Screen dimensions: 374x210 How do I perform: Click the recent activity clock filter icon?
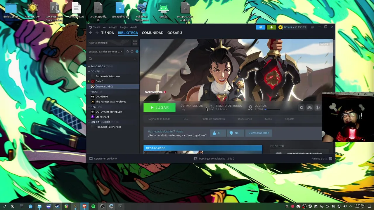[x=132, y=52]
